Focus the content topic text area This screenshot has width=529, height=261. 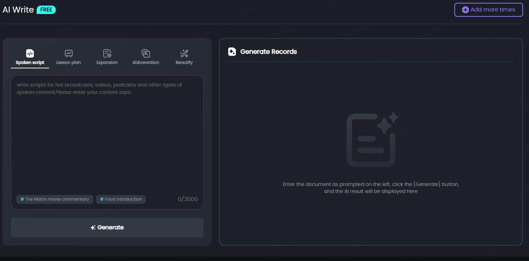tap(107, 142)
